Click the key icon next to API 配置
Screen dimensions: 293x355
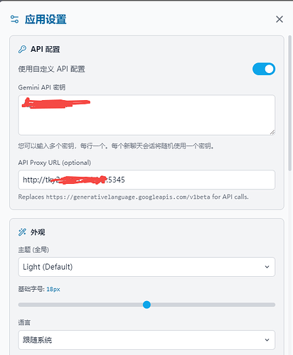[22, 49]
